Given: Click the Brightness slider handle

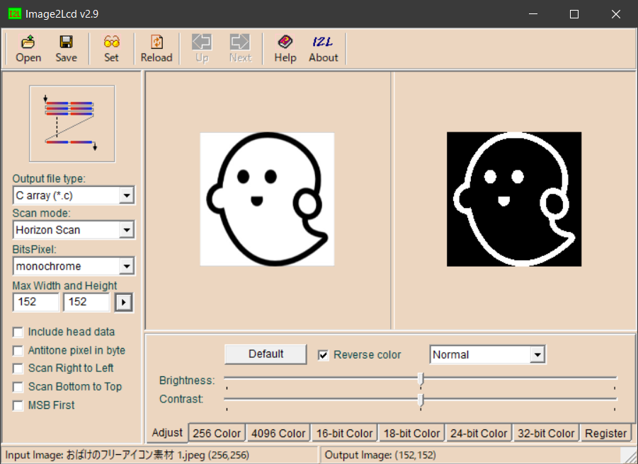Looking at the screenshot, I should coord(421,379).
